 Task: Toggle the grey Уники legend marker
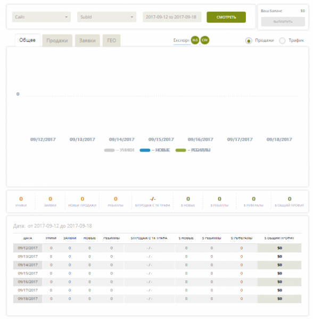(109, 150)
